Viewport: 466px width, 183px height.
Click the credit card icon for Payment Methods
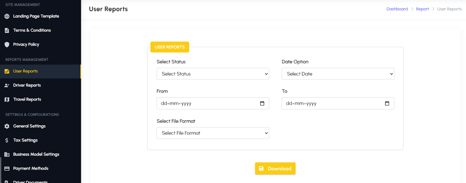[x=7, y=168]
